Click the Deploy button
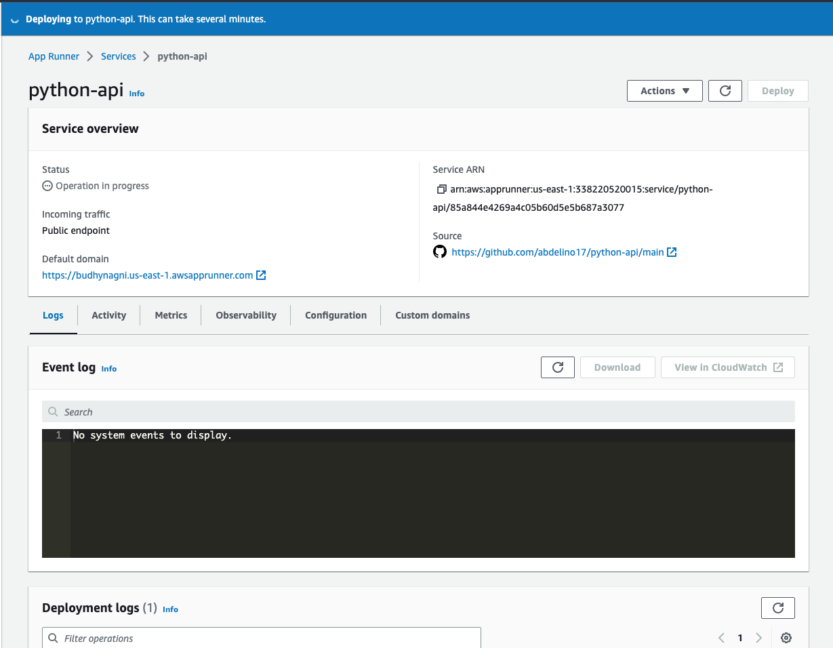The height and width of the screenshot is (648, 833). pos(777,90)
